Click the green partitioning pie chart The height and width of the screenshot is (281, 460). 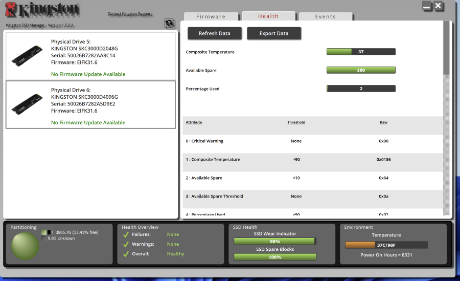click(25, 246)
